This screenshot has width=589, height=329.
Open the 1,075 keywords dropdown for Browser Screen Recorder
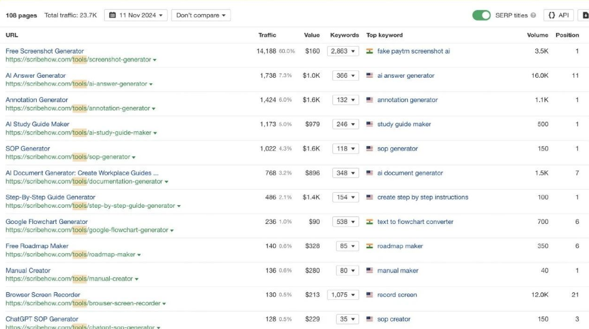343,295
